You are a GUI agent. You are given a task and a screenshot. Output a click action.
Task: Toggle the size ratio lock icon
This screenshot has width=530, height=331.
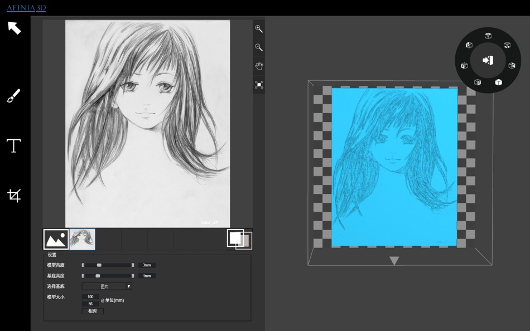[103, 300]
